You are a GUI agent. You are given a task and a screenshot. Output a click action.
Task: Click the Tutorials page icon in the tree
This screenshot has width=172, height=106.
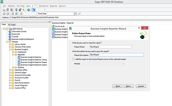[10, 36]
